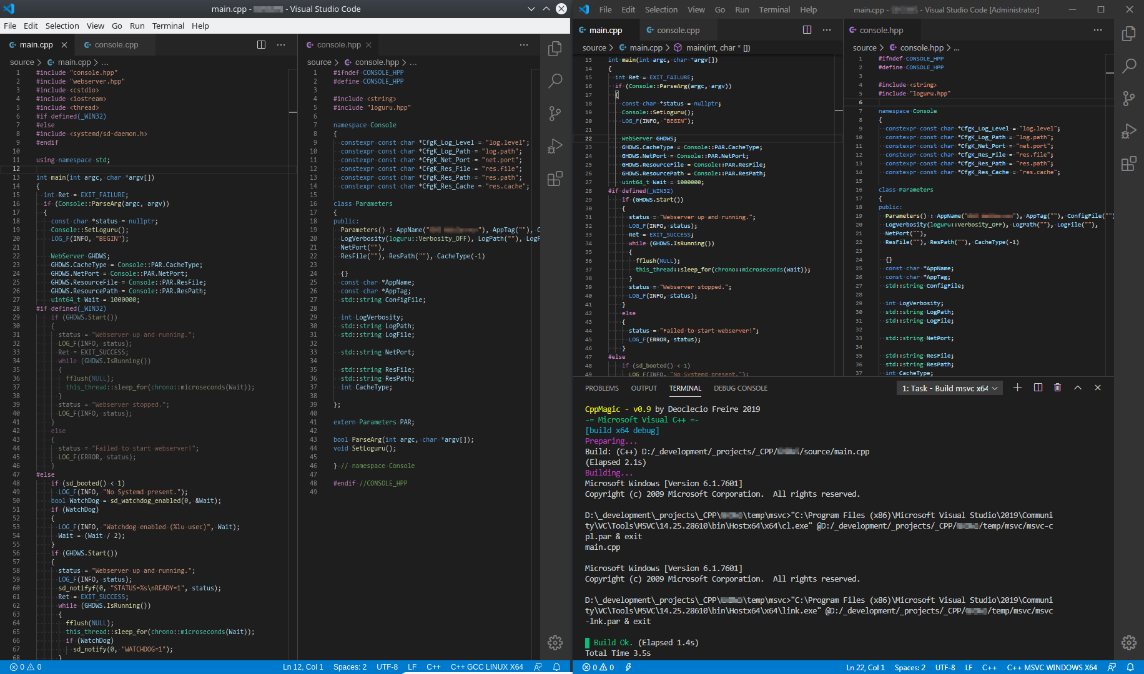Open the 'Task - Build msvc x64' terminal dropdown
This screenshot has width=1144, height=674.
[x=949, y=388]
